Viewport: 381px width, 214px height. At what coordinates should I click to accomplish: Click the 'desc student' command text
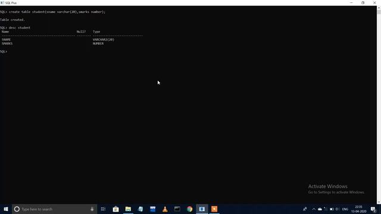click(x=20, y=28)
